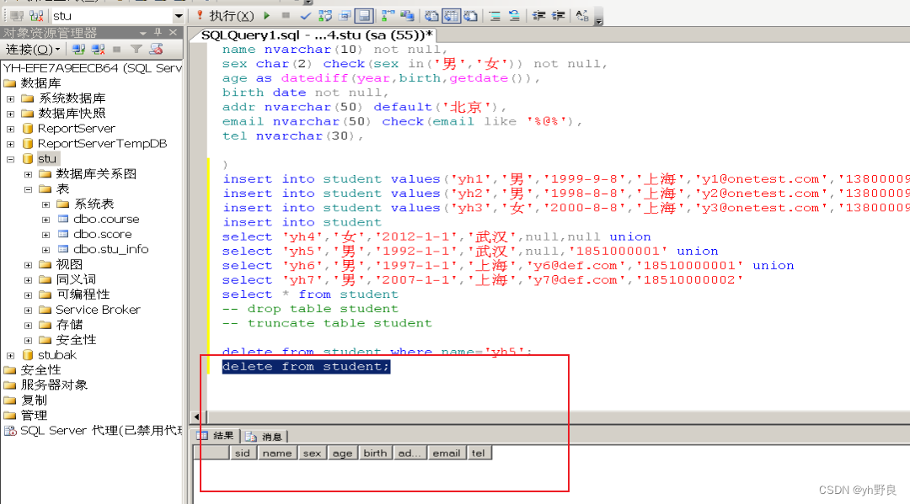The width and height of the screenshot is (910, 504).
Task: Open the stu database dropdown
Action: pos(178,16)
